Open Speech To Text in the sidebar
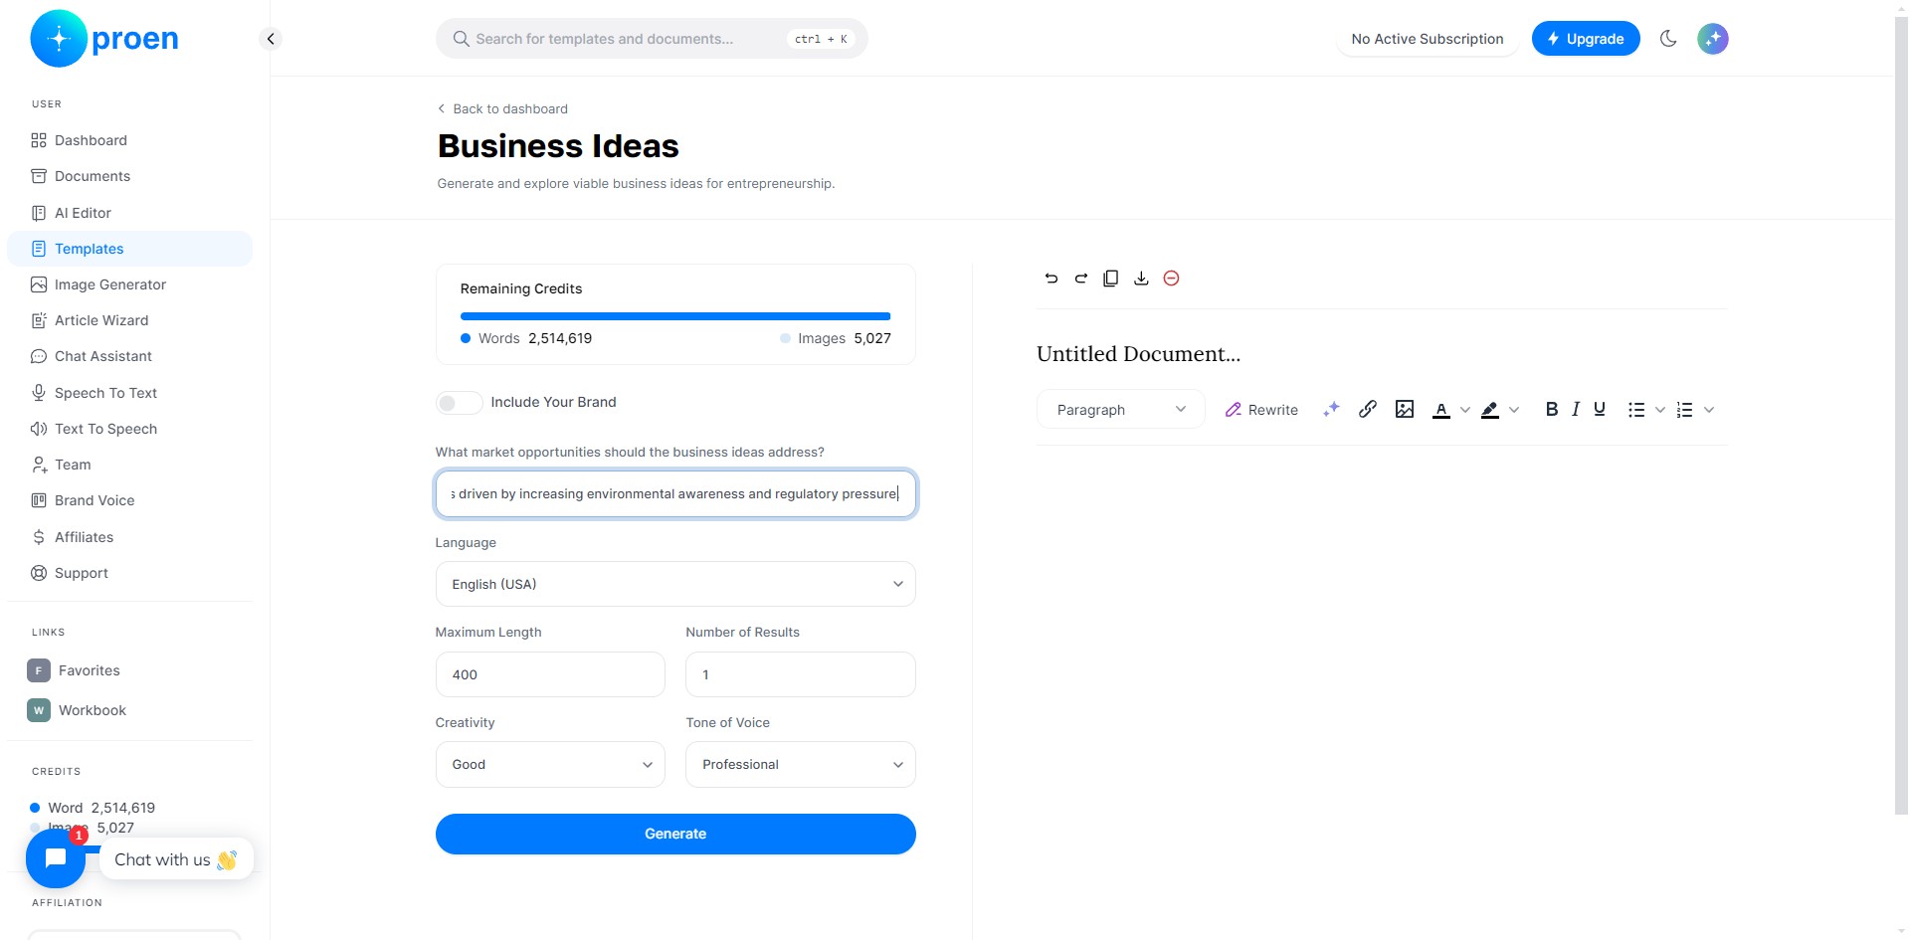Screen dimensions: 1910x940 pyautogui.click(x=129, y=393)
